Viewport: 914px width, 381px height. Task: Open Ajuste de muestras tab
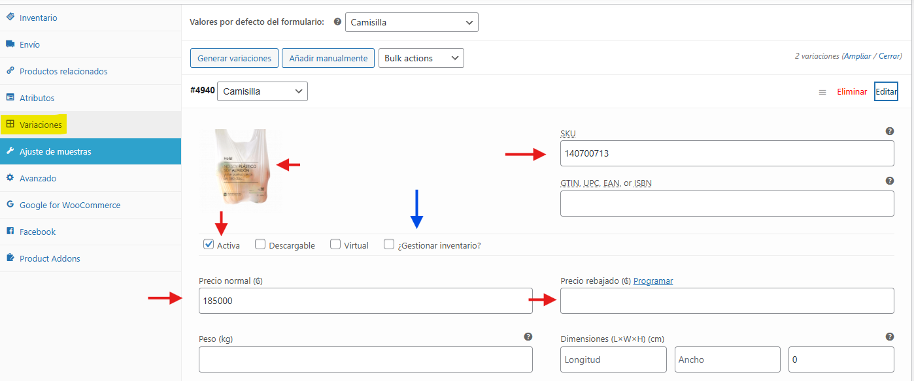[91, 151]
